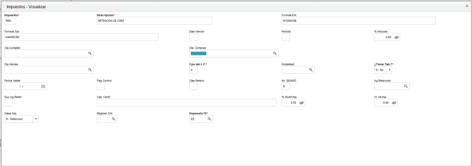Open the Modalidad lookup magnifier
The height and width of the screenshot is (166, 472).
click(311, 70)
